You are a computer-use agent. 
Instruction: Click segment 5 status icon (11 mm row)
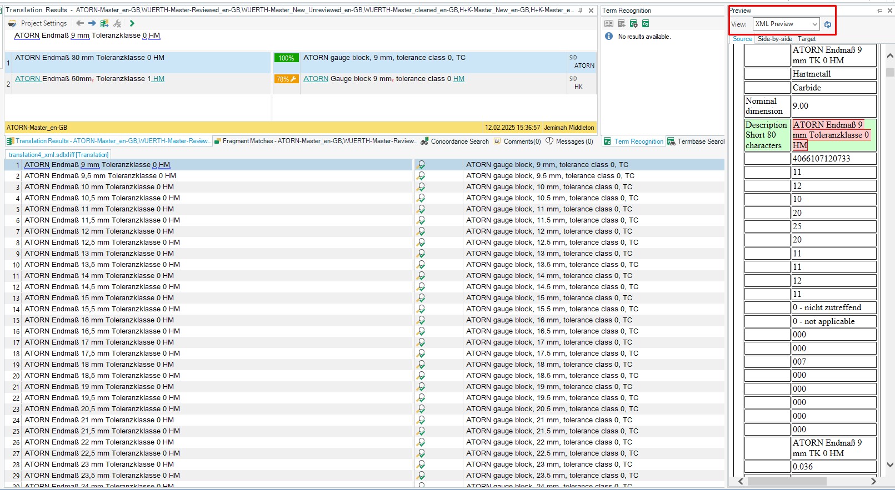tap(421, 209)
